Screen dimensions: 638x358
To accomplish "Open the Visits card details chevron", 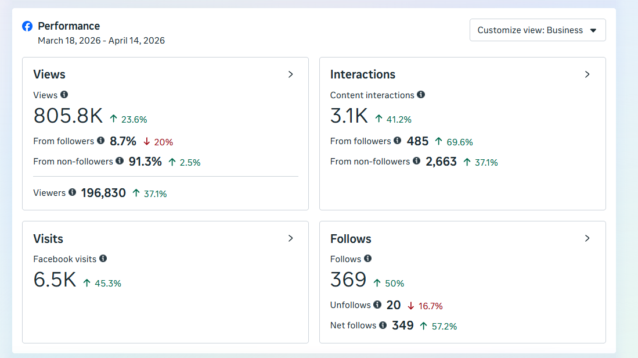I will pos(290,238).
